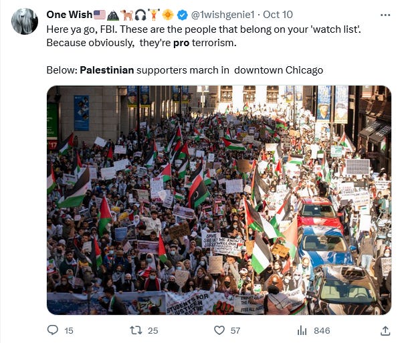Open the @1wishgenie1 handle link
Image resolution: width=400 pixels, height=343 pixels.
pyautogui.click(x=223, y=15)
